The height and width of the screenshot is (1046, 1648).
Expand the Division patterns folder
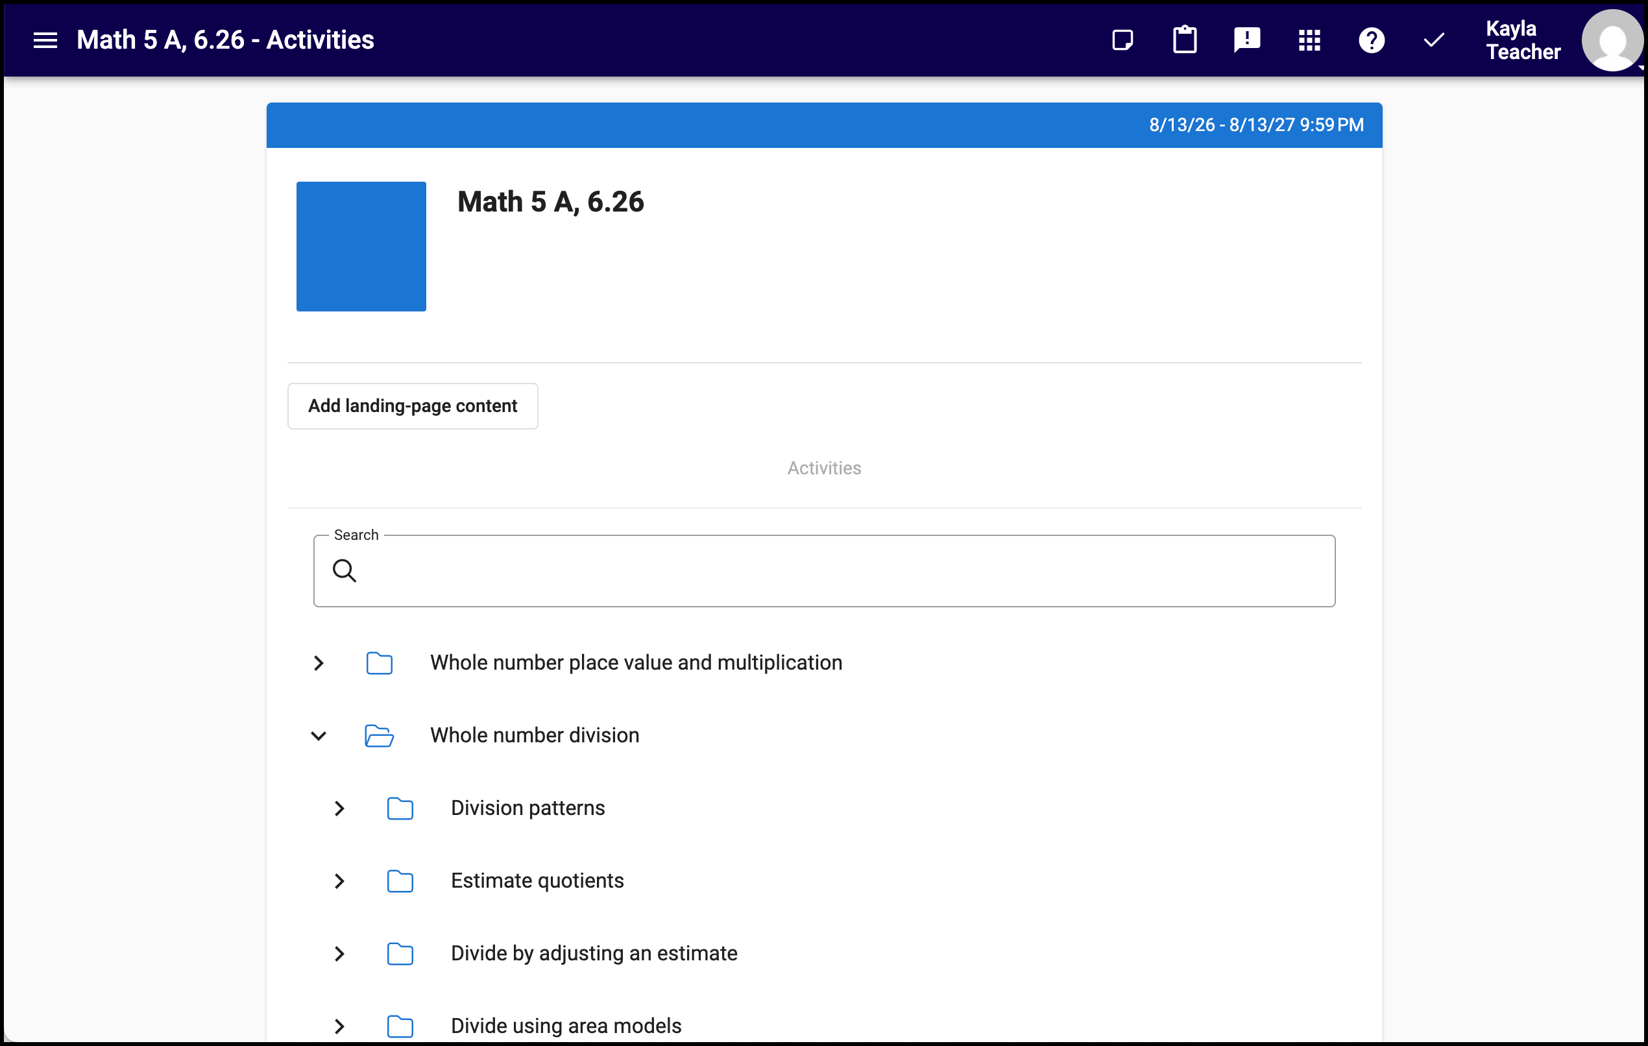pos(339,809)
